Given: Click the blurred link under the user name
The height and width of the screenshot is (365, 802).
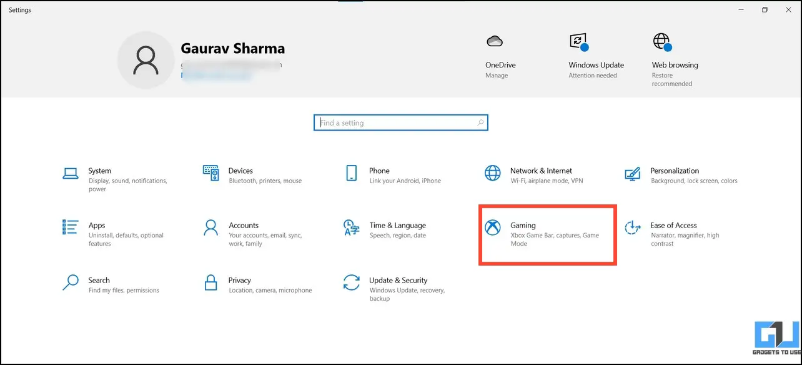Looking at the screenshot, I should click(x=215, y=76).
